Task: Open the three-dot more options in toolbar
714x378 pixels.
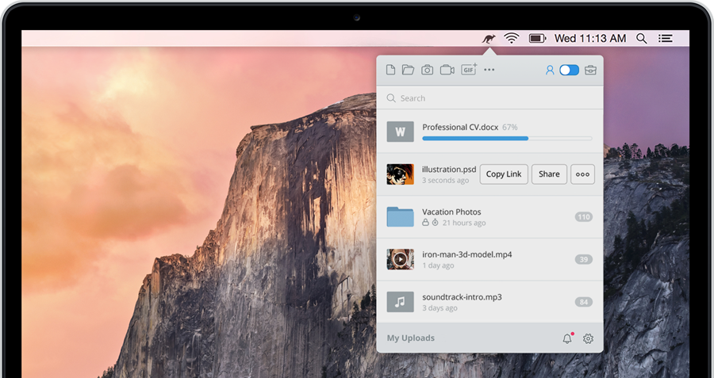Action: coord(489,70)
